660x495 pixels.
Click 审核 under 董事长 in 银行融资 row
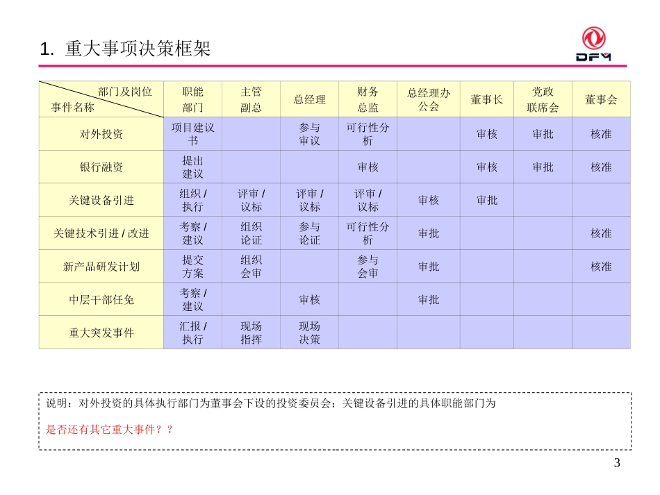[x=486, y=167]
